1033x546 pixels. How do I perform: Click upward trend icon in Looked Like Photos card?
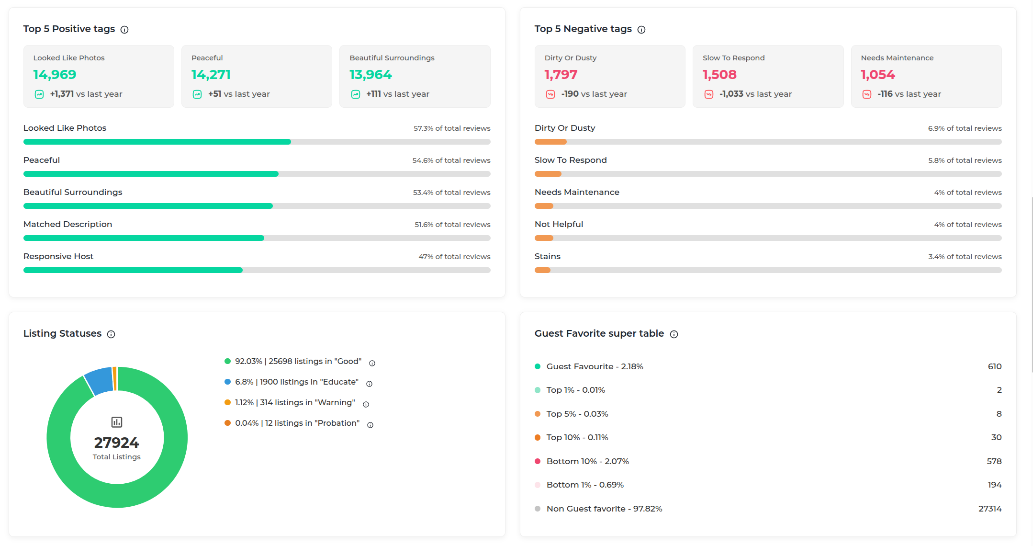[x=39, y=94]
